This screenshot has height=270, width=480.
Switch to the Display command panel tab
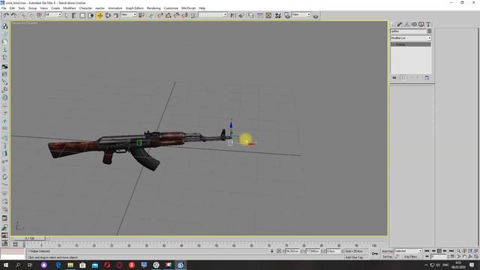421,24
